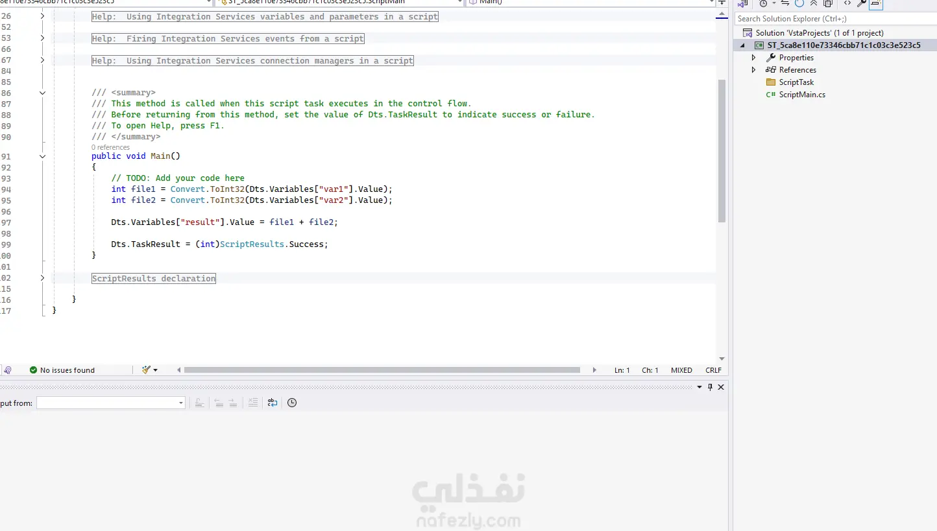Click the 'Ch: 1' character indicator

point(650,370)
